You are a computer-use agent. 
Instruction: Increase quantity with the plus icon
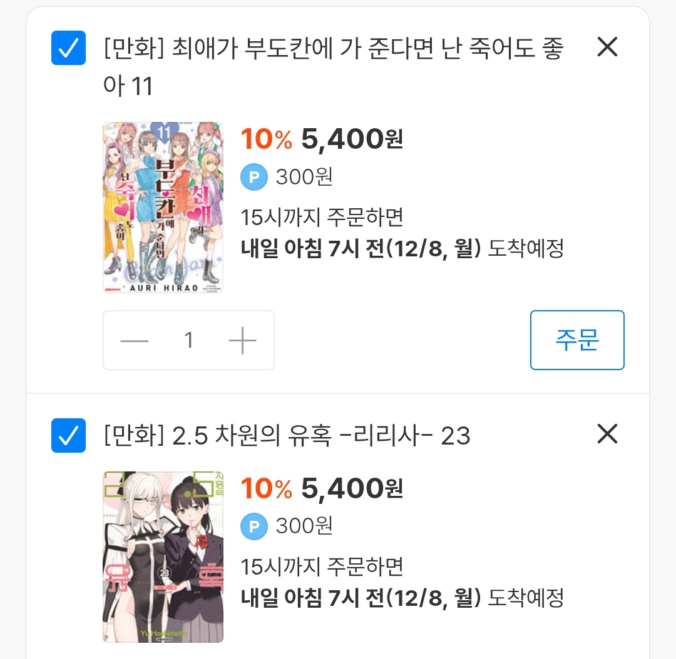(x=243, y=341)
